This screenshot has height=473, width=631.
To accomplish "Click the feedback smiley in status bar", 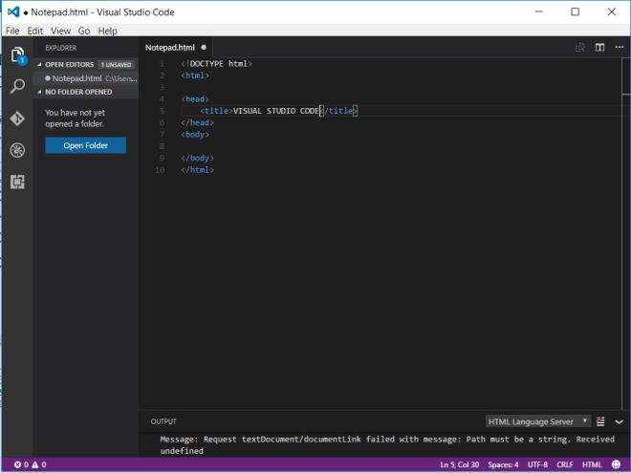I will point(617,464).
